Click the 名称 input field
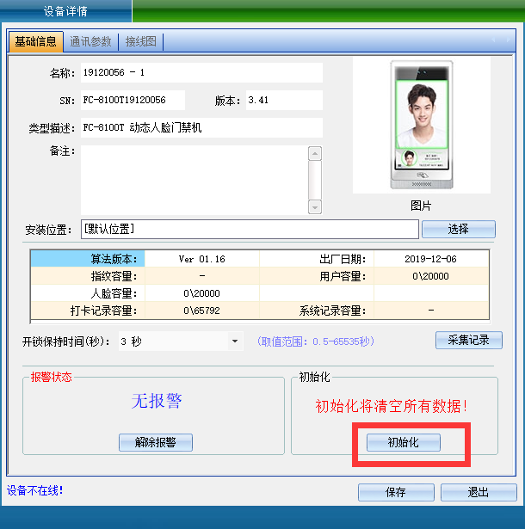 coord(201,73)
